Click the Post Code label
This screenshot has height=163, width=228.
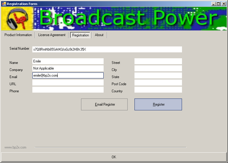point(119,84)
